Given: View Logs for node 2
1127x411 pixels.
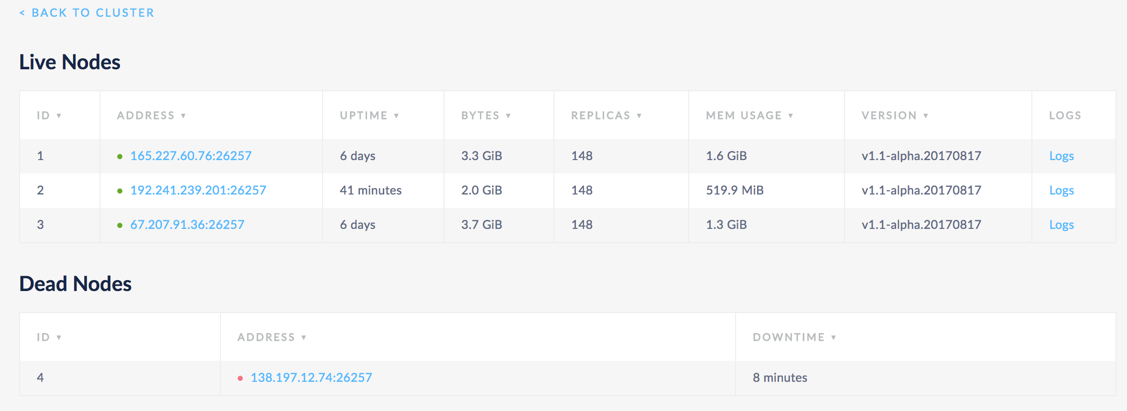Looking at the screenshot, I should point(1061,190).
